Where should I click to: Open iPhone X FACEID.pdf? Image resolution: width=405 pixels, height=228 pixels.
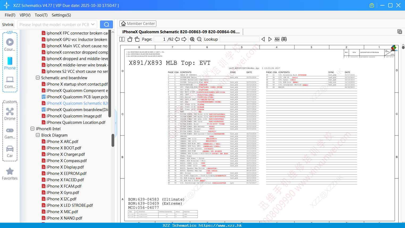[x=63, y=180]
